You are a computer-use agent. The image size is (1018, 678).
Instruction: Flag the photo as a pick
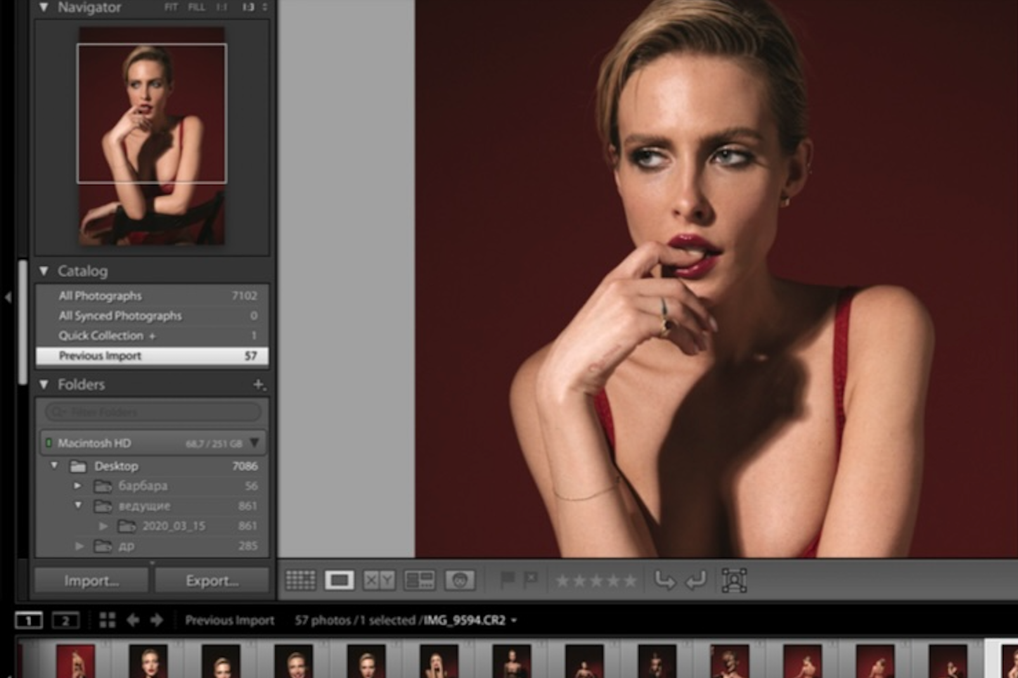[507, 580]
